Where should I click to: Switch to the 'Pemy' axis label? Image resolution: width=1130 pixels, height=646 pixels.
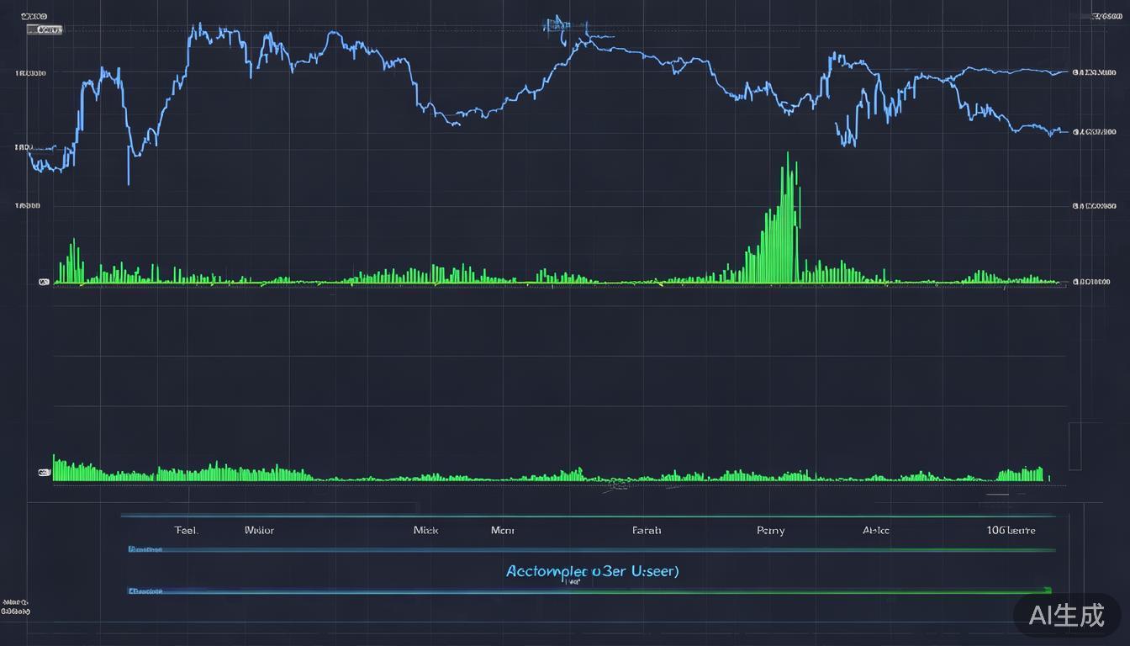[x=770, y=530]
